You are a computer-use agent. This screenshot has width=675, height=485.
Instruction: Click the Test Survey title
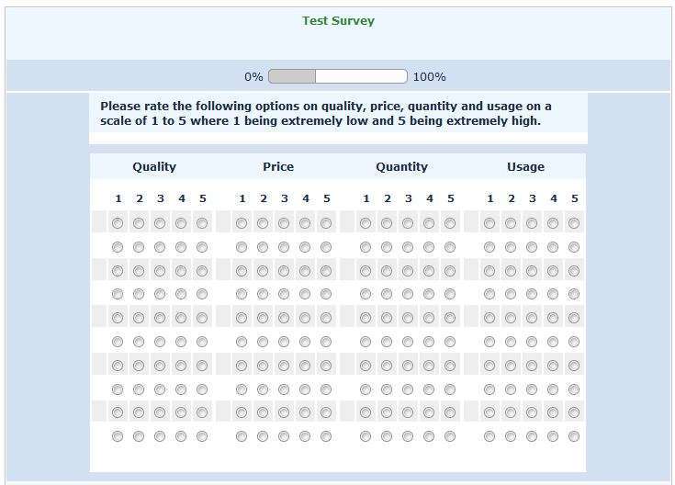tap(338, 20)
